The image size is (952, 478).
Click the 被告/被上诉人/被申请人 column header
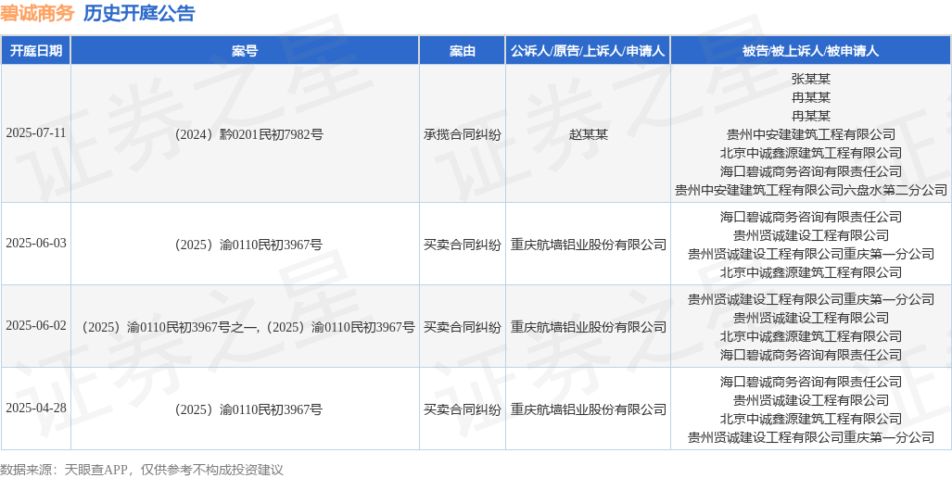point(810,51)
